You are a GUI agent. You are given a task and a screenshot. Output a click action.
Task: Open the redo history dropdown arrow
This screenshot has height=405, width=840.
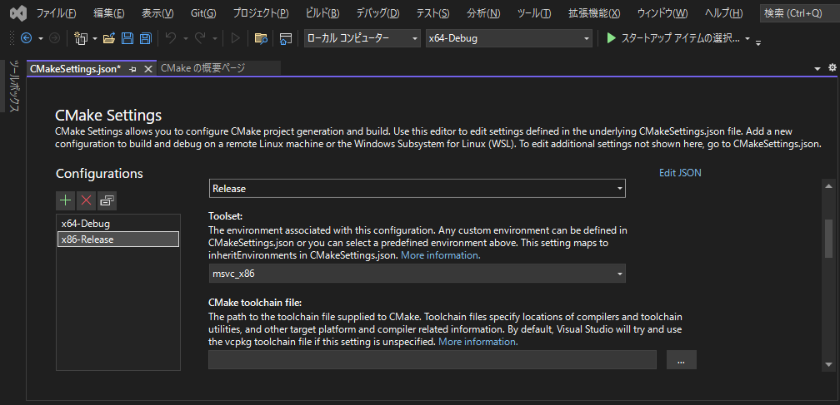(215, 38)
